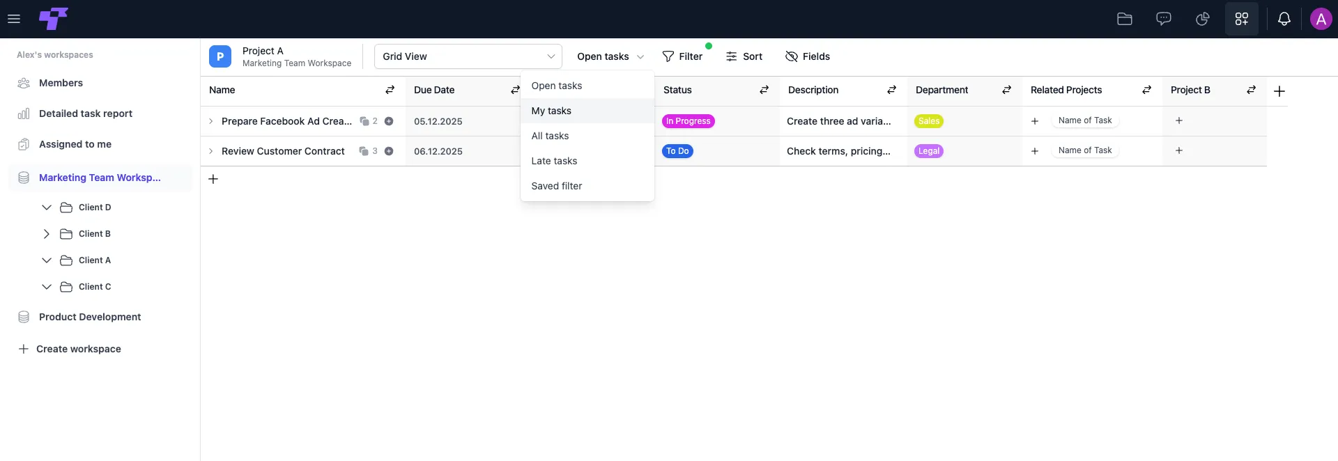Click the Sales department tag
This screenshot has height=461, width=1338.
click(x=929, y=121)
